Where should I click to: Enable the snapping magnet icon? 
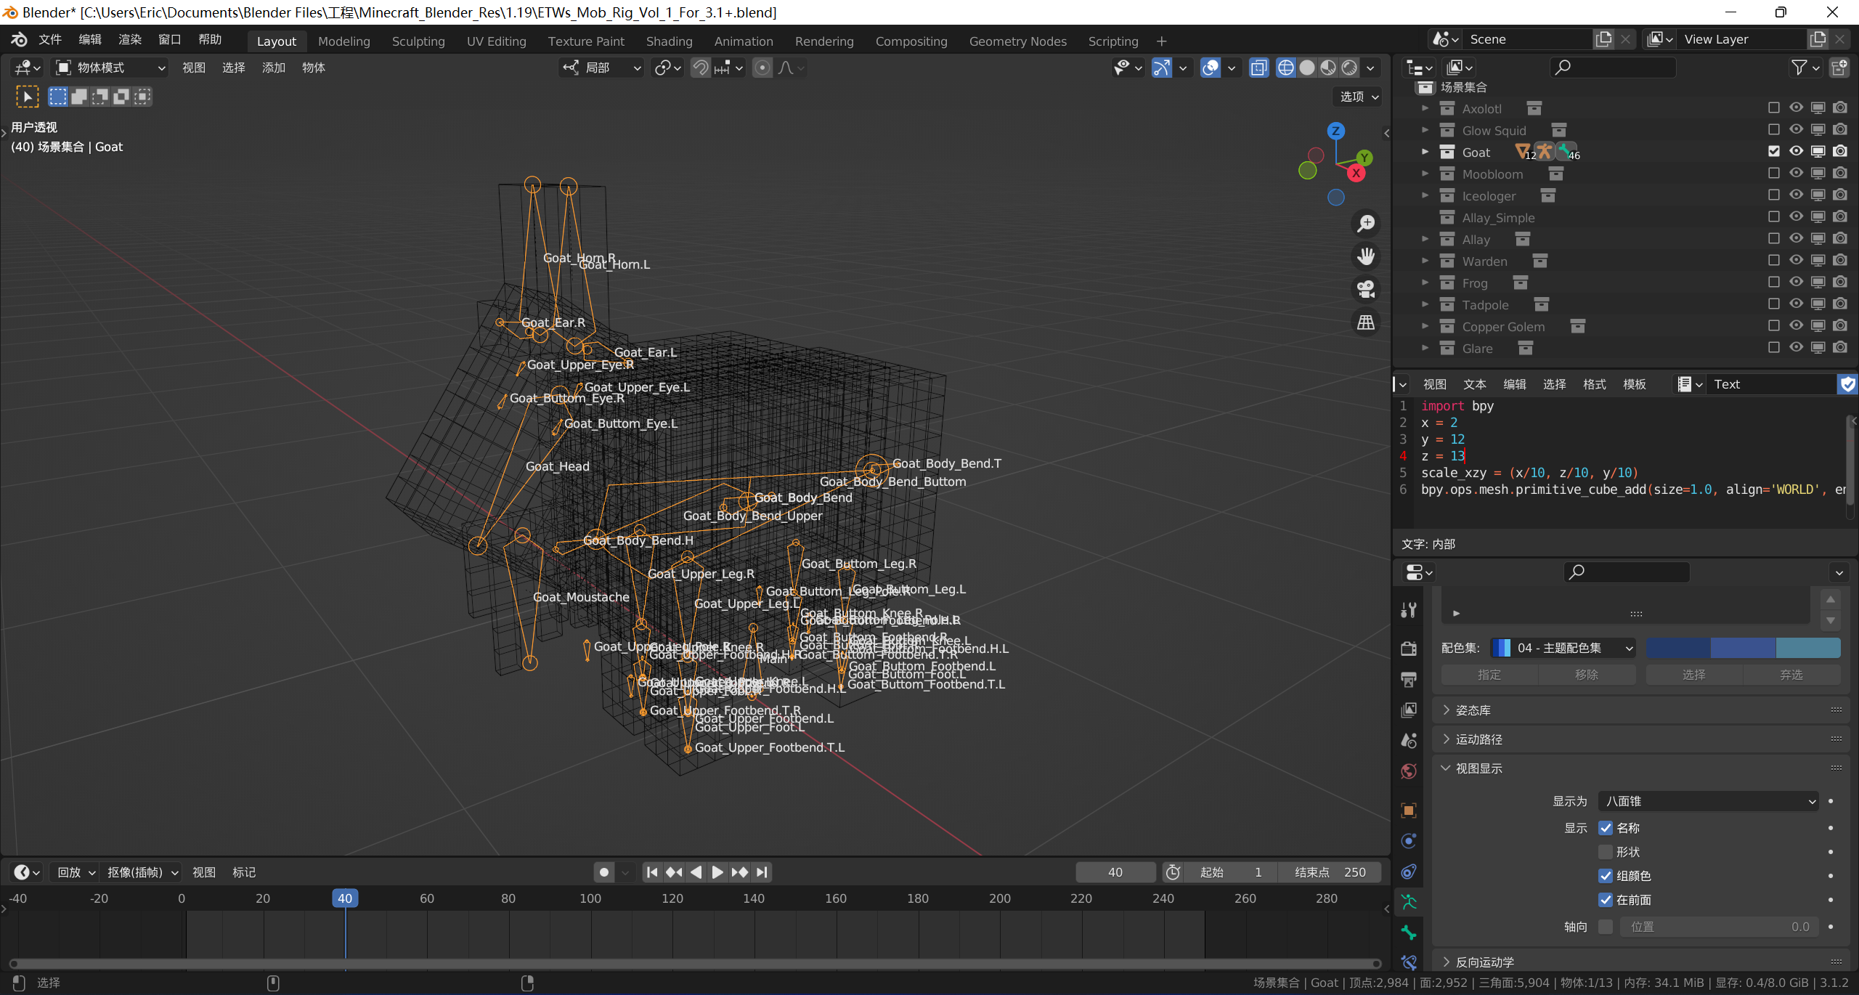(x=700, y=68)
